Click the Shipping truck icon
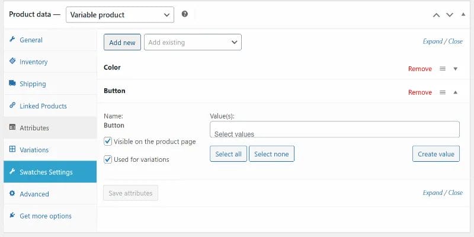Image resolution: width=474 pixels, height=237 pixels. tap(12, 84)
